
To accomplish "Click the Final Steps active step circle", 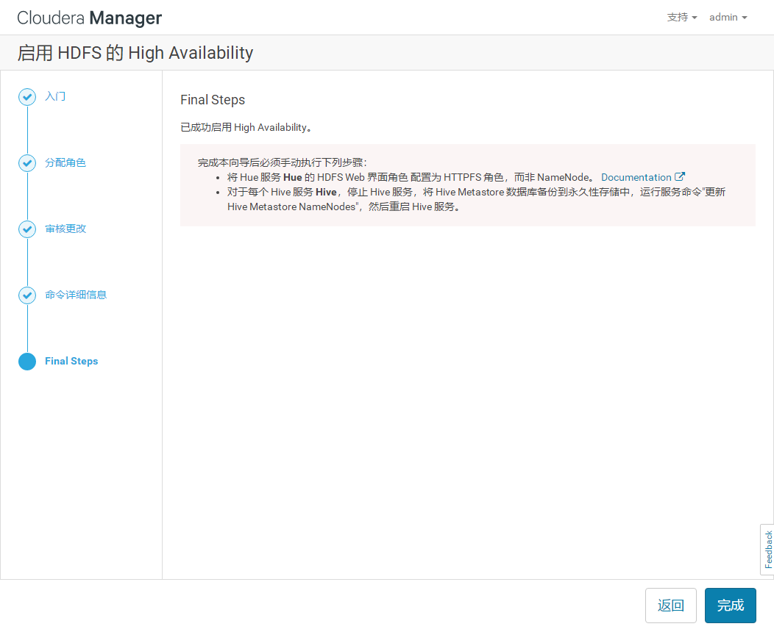I will (27, 362).
